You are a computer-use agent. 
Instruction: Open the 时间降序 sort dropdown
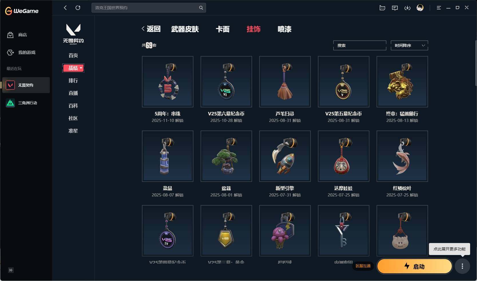(x=409, y=45)
